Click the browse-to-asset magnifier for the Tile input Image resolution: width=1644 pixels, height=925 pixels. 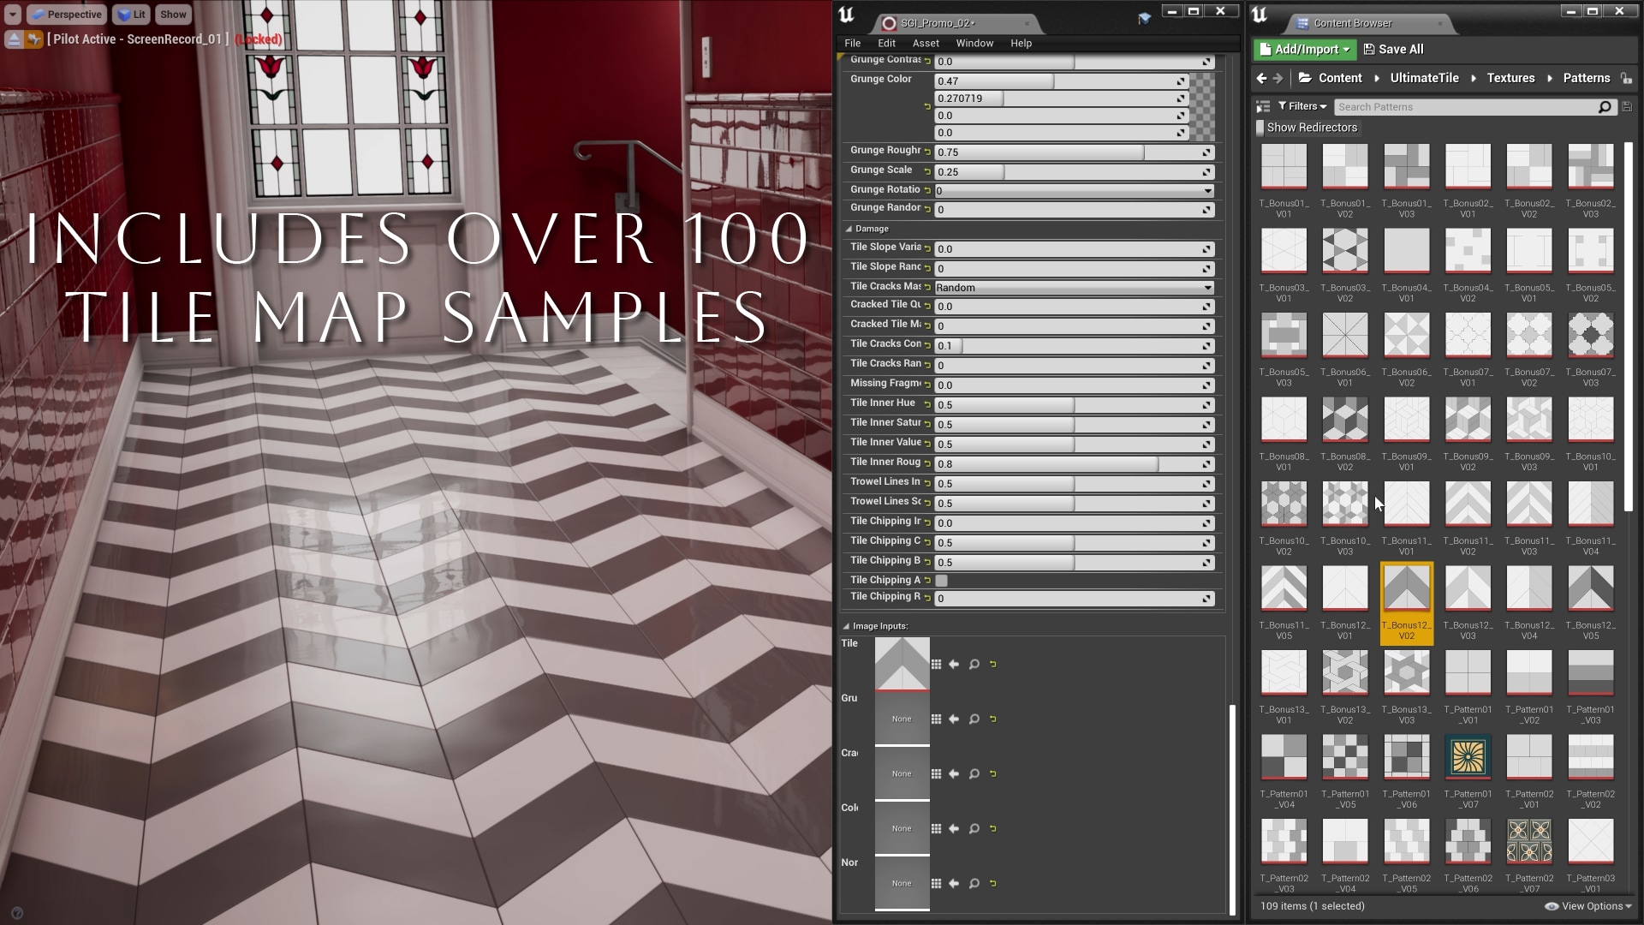click(x=974, y=664)
